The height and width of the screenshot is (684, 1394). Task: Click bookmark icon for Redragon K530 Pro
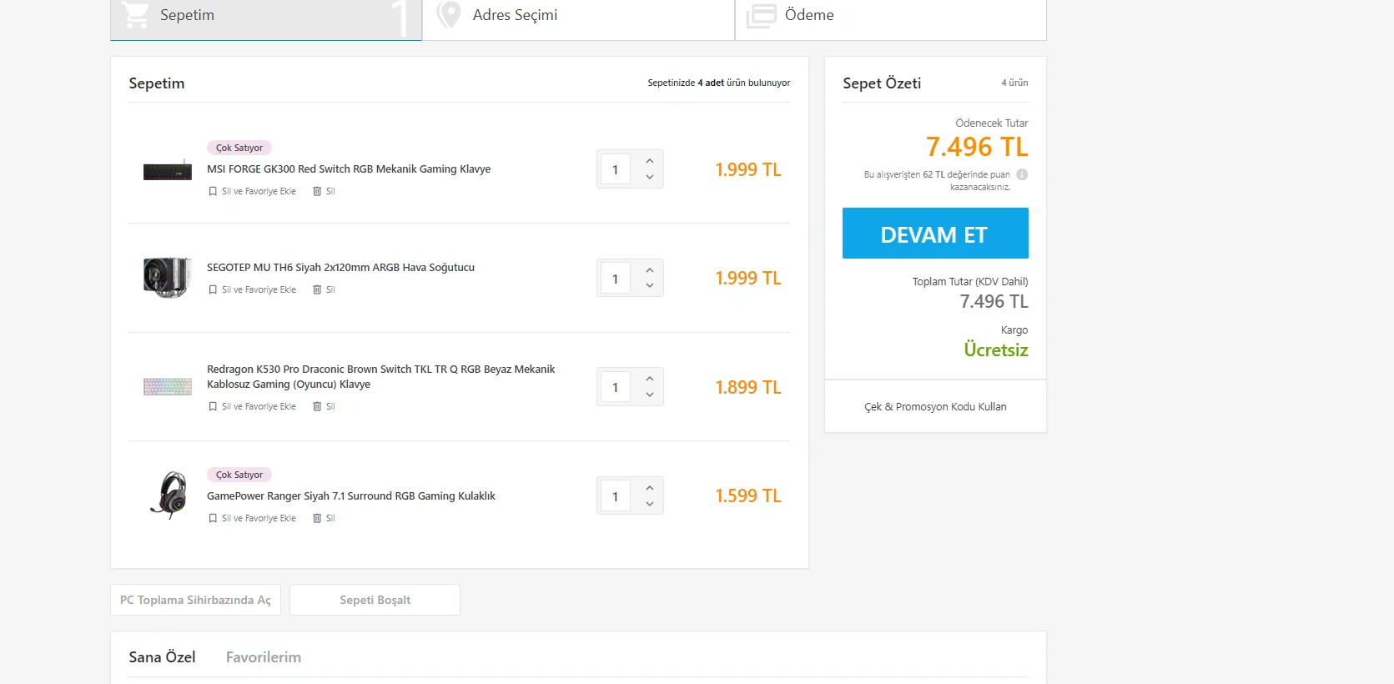click(x=213, y=406)
